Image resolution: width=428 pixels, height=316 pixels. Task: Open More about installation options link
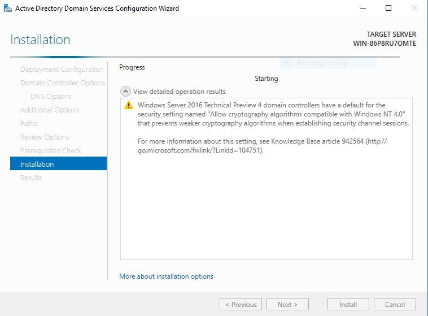166,276
